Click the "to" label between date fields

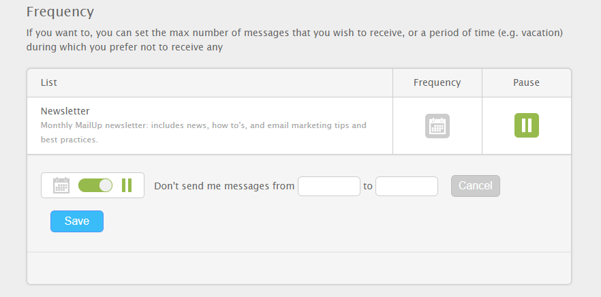(x=368, y=186)
